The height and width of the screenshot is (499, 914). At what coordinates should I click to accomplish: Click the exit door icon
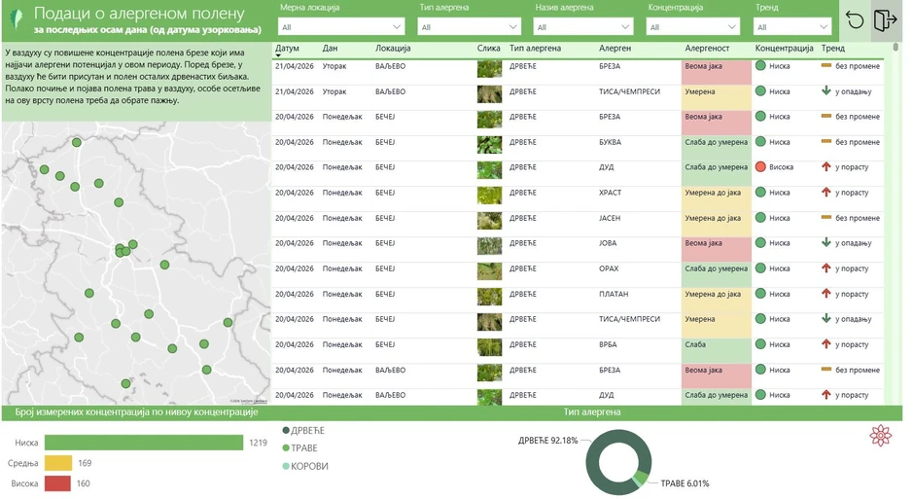(x=884, y=20)
